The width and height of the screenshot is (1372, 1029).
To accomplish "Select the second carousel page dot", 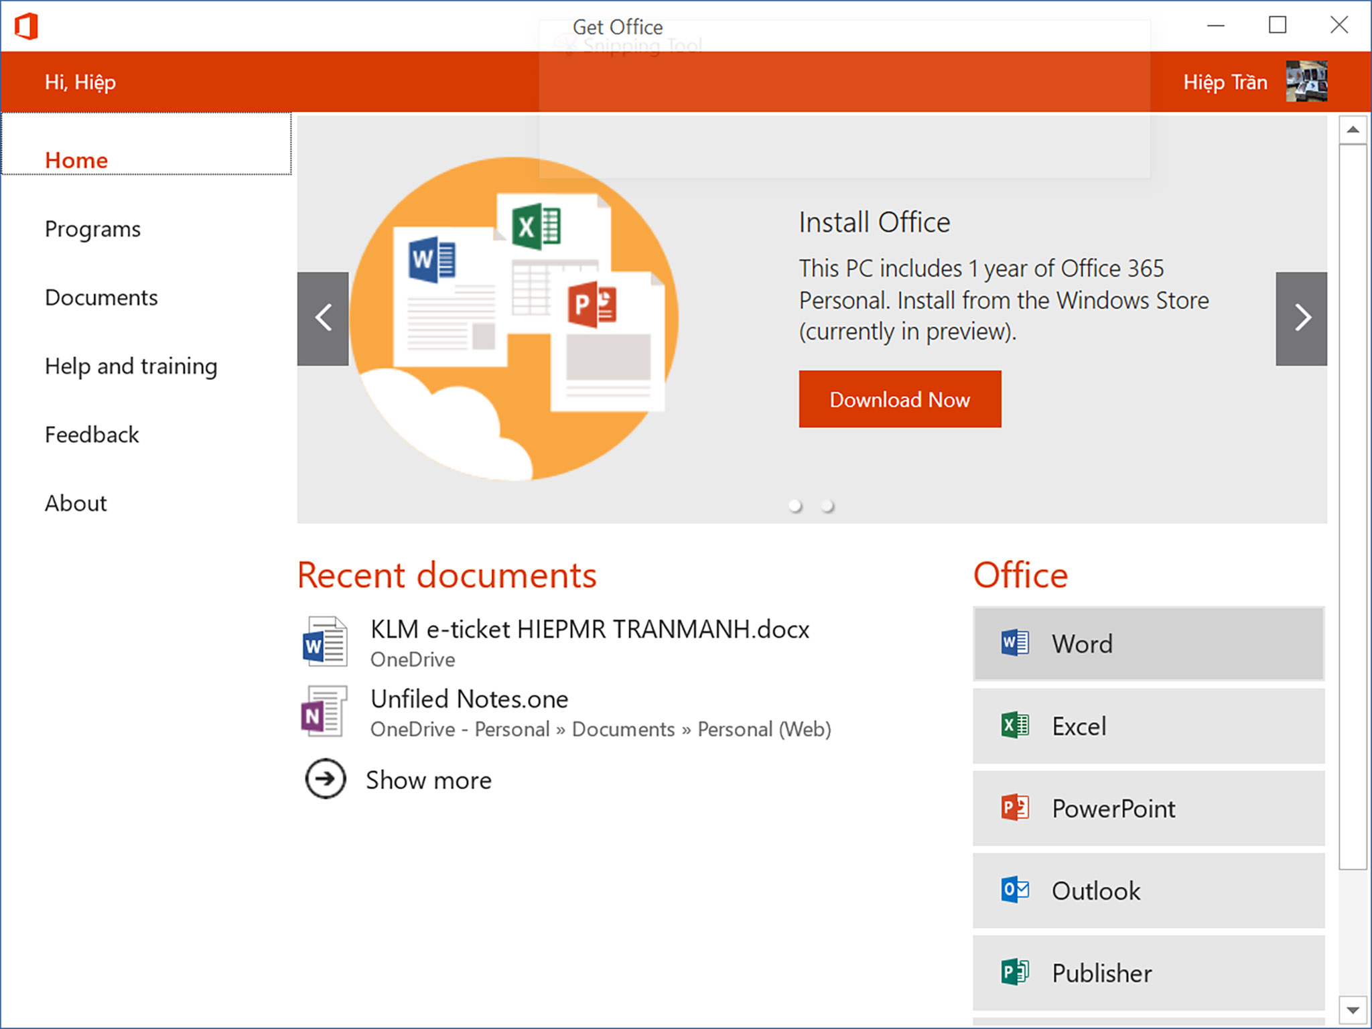I will click(827, 505).
